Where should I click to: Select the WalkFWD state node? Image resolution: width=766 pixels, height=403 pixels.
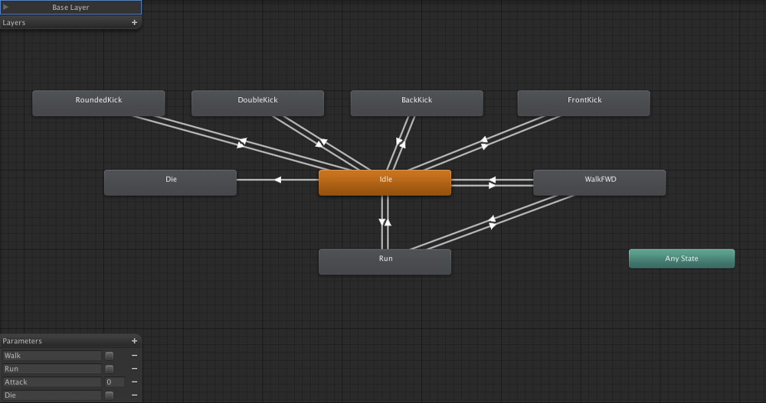tap(600, 183)
